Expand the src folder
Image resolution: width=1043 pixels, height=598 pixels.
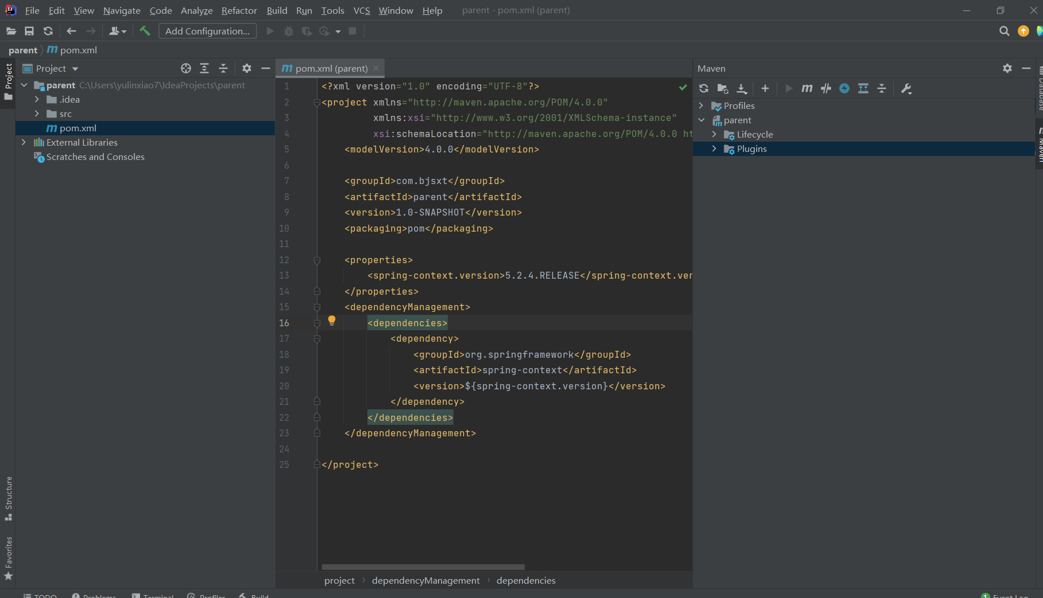tap(37, 114)
